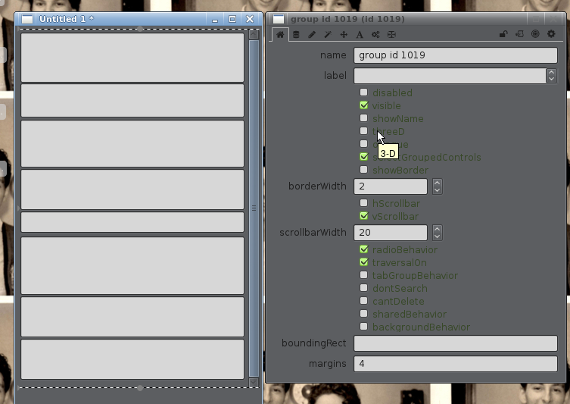This screenshot has width=570, height=404.
Task: Click the target circle icon in inspector
Action: 535,34
